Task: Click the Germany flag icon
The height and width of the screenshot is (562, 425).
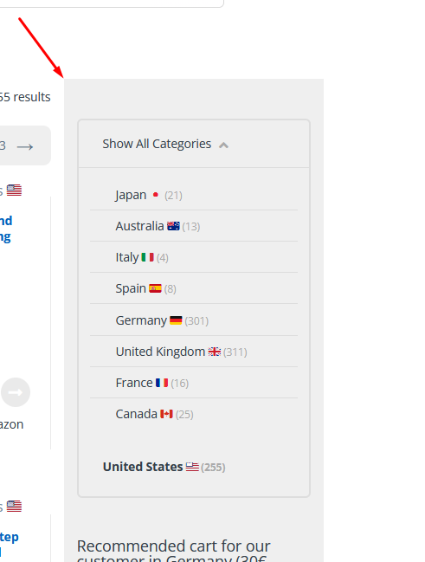Action: pos(176,320)
